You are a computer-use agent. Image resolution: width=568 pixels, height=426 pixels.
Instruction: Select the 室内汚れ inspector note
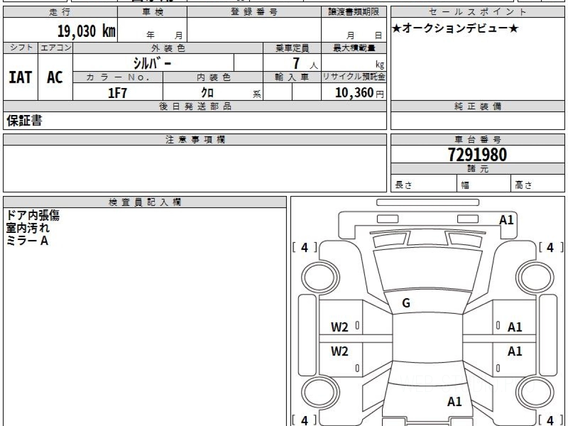click(27, 228)
